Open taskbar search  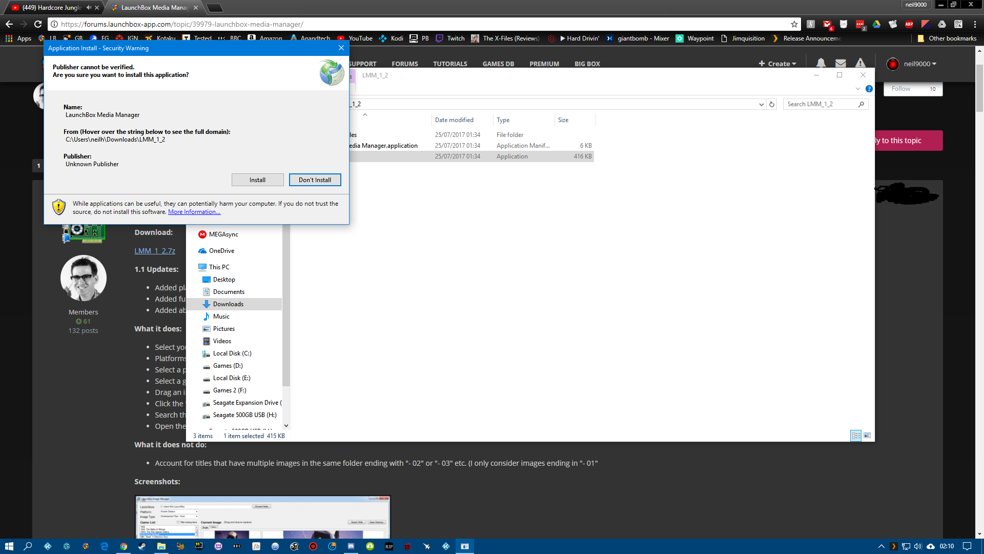(x=28, y=546)
